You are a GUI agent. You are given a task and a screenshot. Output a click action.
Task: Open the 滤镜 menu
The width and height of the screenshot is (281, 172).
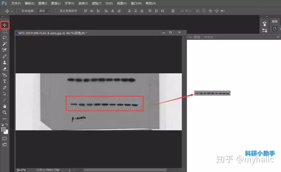tap(96, 3)
